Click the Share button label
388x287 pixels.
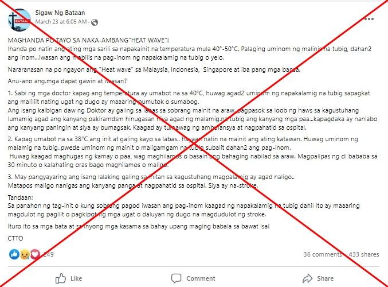point(326,278)
